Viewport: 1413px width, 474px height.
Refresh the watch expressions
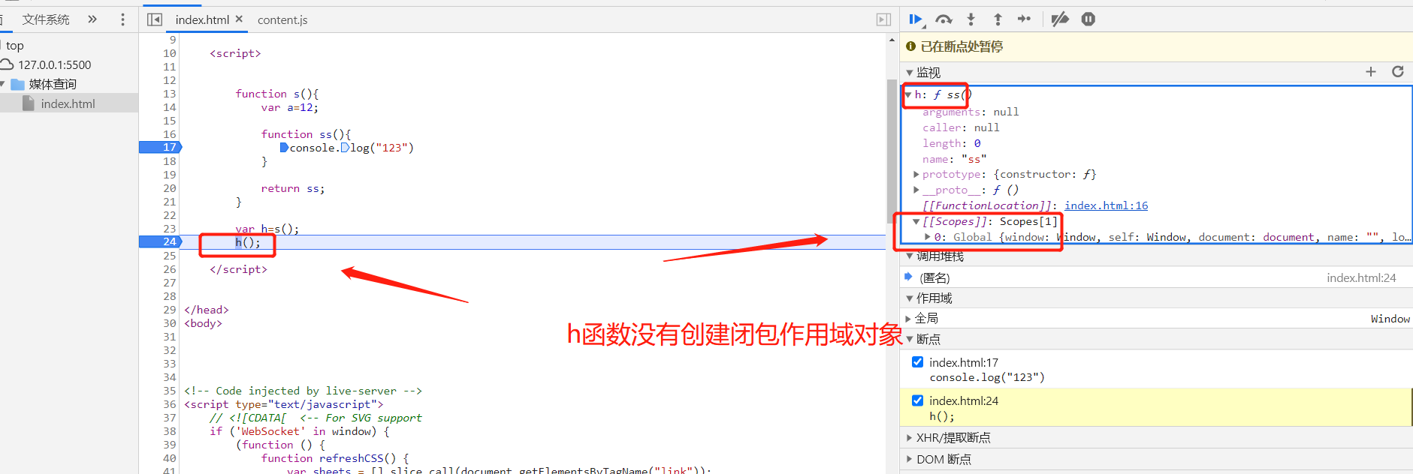[x=1398, y=72]
